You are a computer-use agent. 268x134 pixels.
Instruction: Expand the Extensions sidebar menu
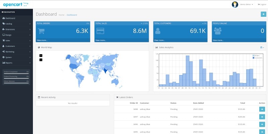click(16, 29)
